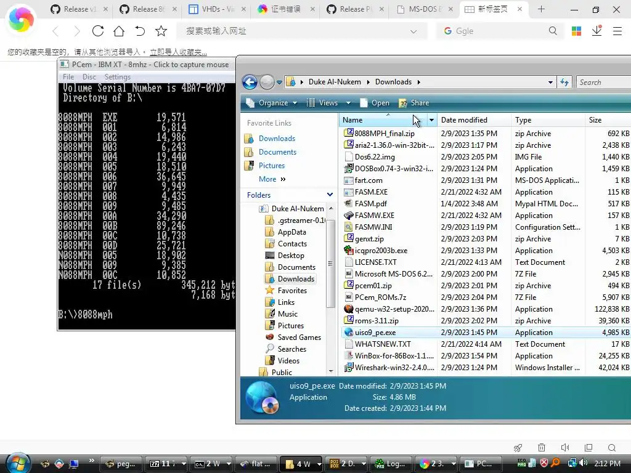The width and height of the screenshot is (631, 473).
Task: Click the trash icon in the browser status bar
Action: pos(542,448)
